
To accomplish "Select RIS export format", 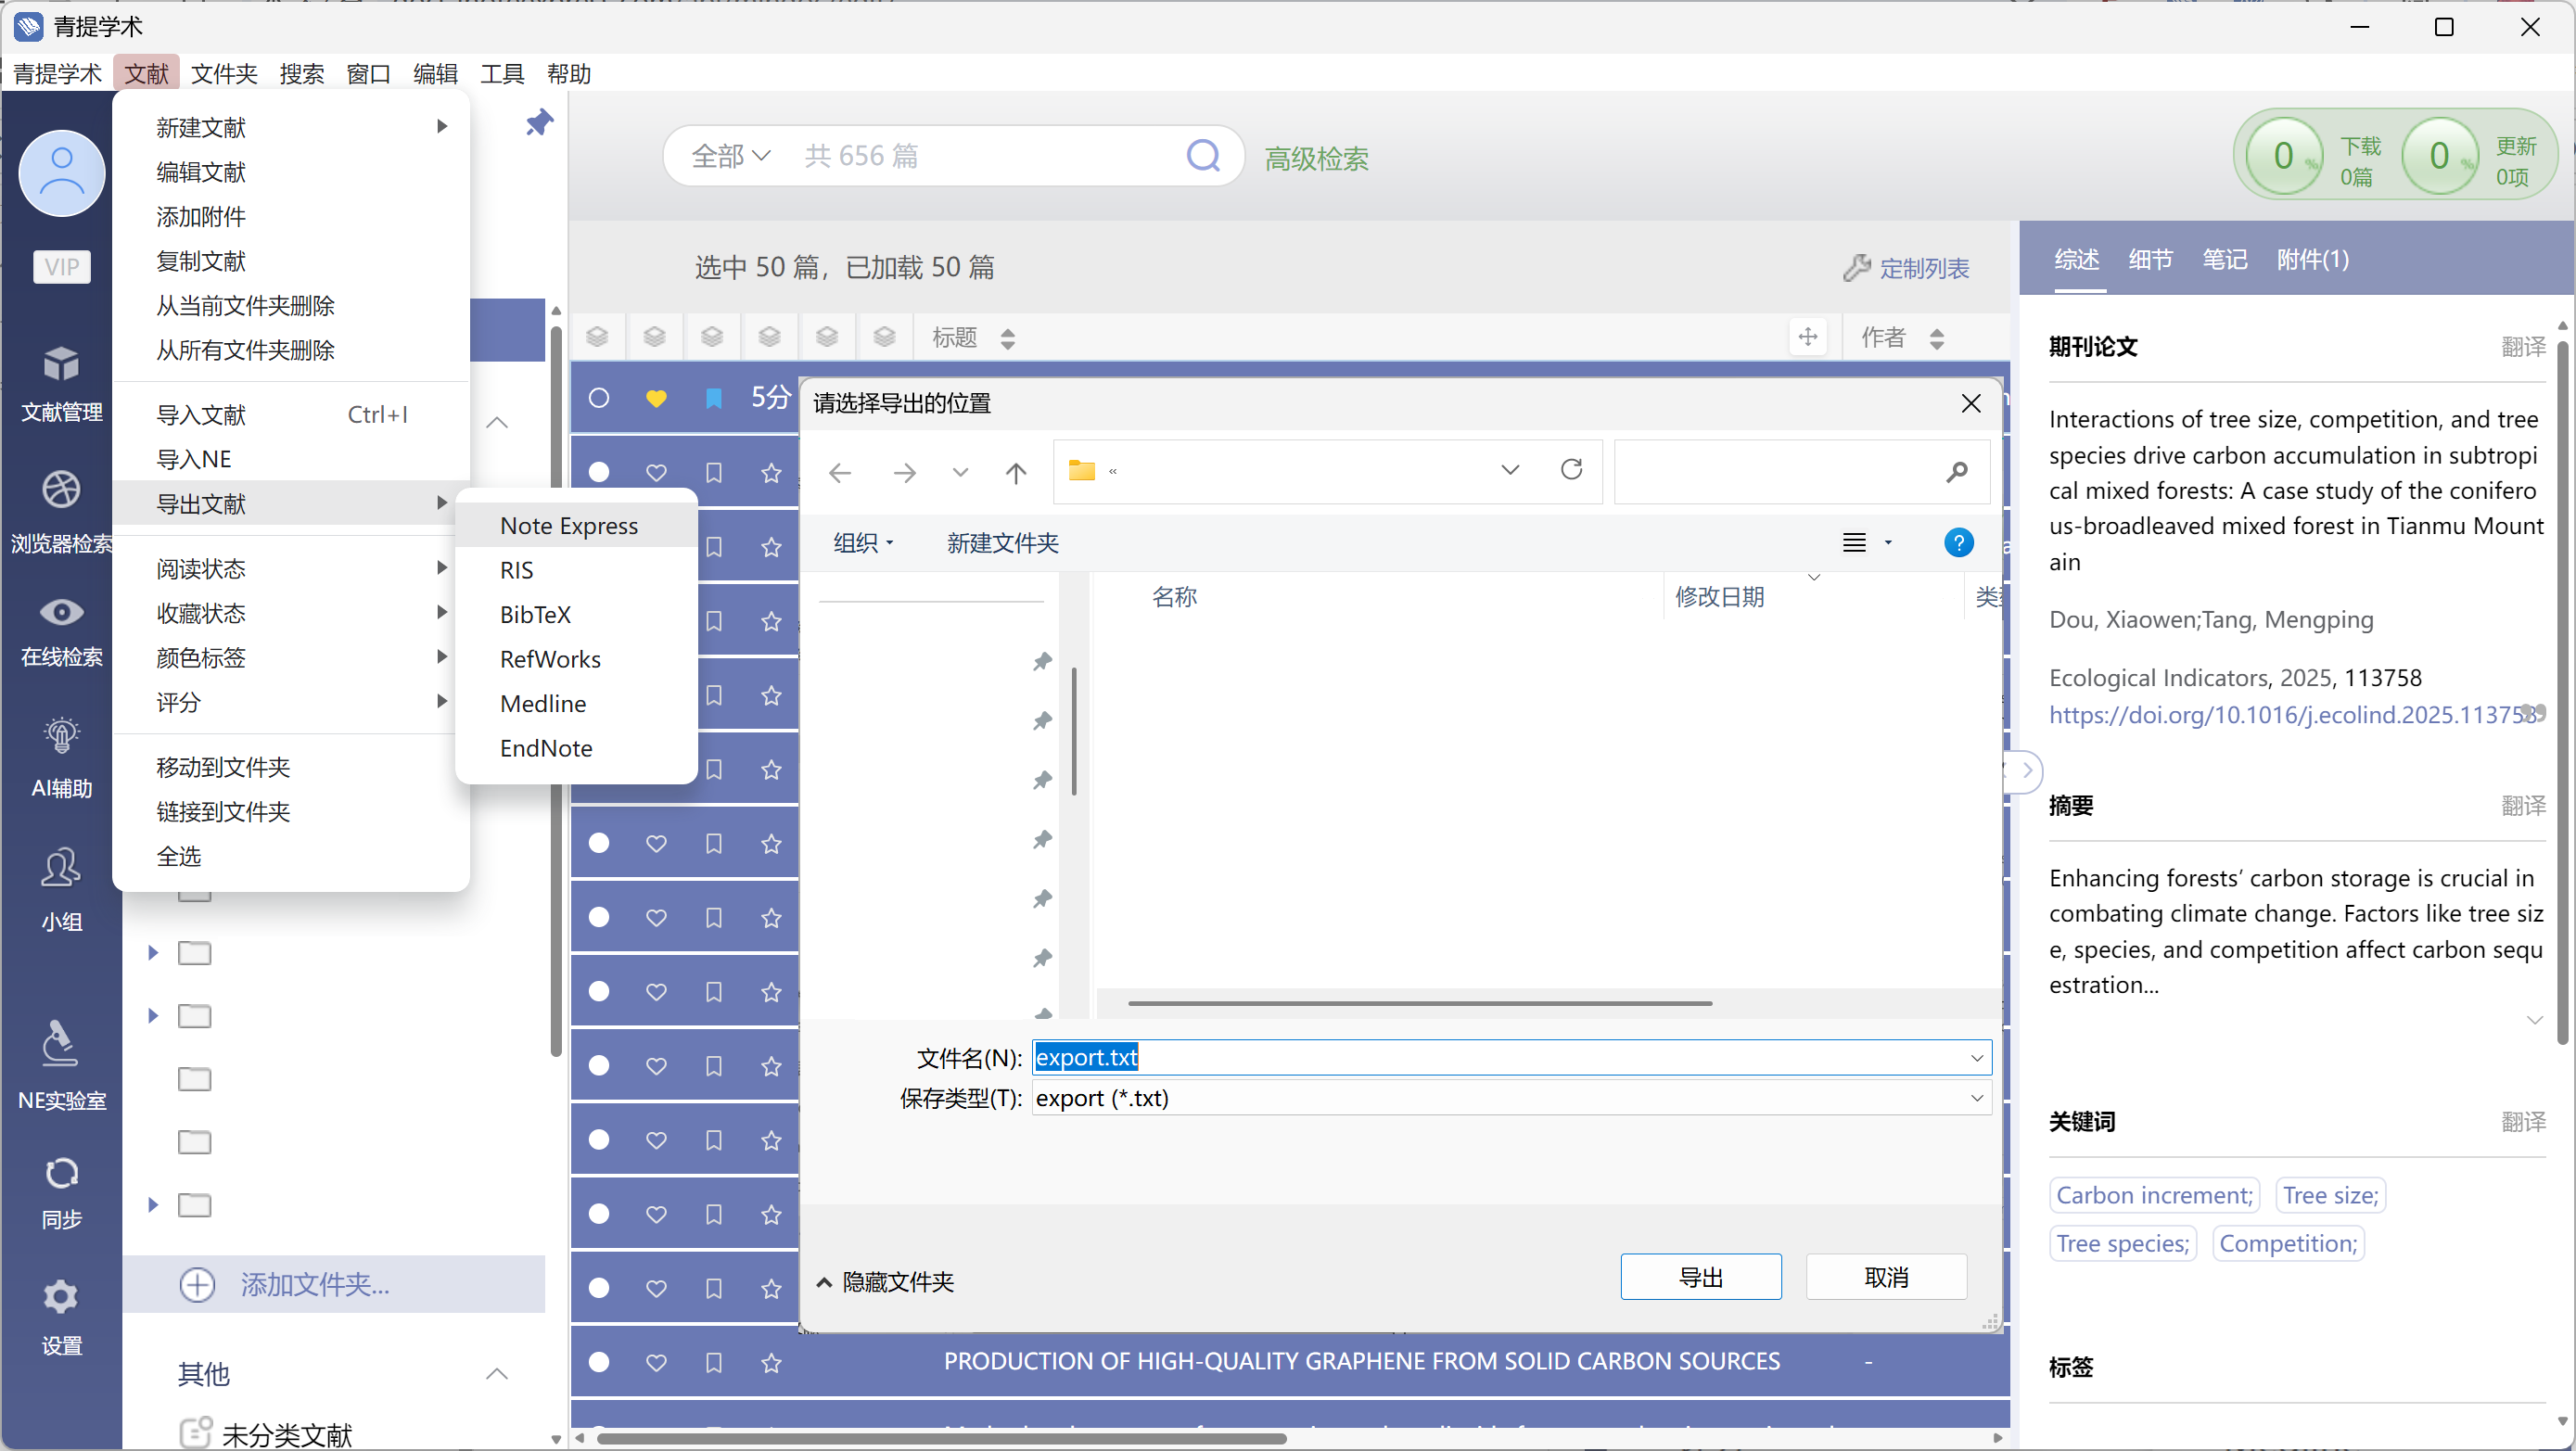I will point(517,570).
